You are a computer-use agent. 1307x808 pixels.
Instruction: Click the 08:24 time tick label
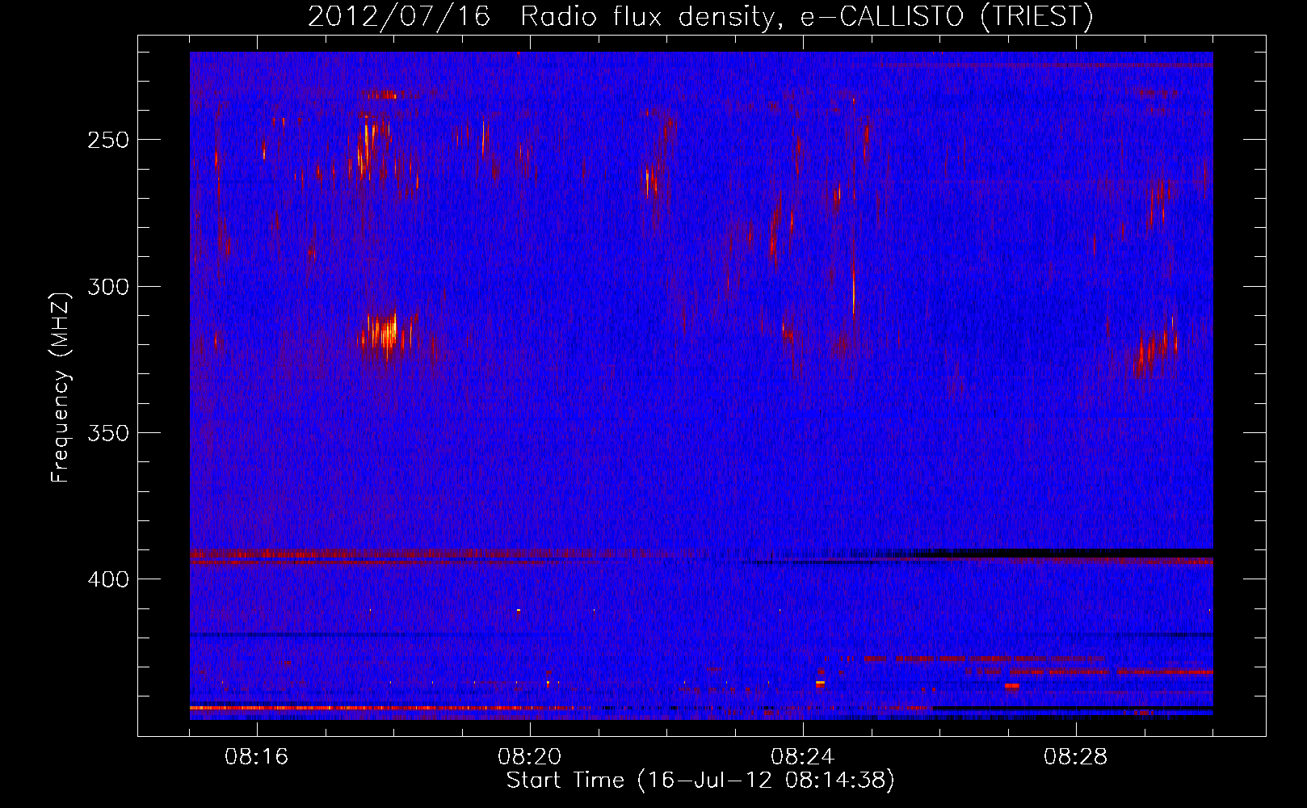point(803,757)
